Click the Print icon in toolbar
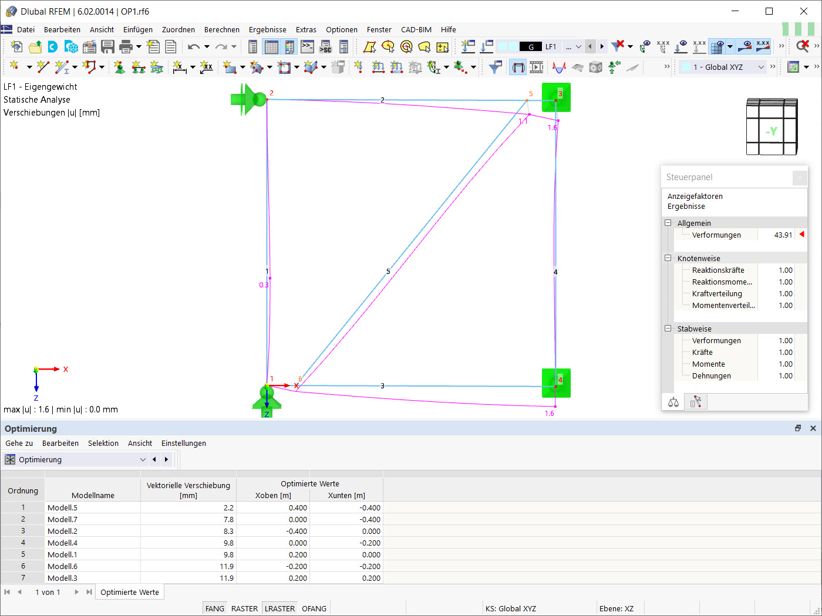Screen dimensions: 822x616 click(126, 47)
